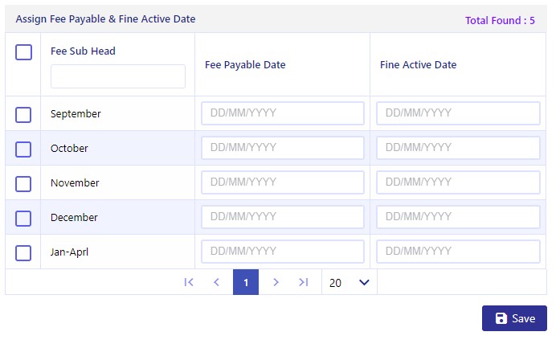Image resolution: width=560 pixels, height=344 pixels.
Task: Tick the October row checkbox
Action: [x=23, y=149]
